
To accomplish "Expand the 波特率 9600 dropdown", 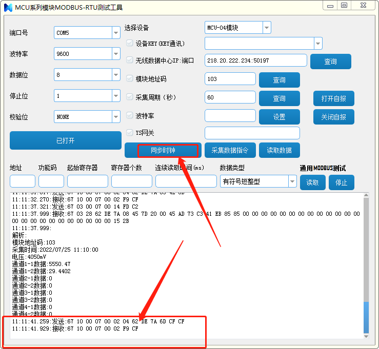I will pyautogui.click(x=115, y=54).
